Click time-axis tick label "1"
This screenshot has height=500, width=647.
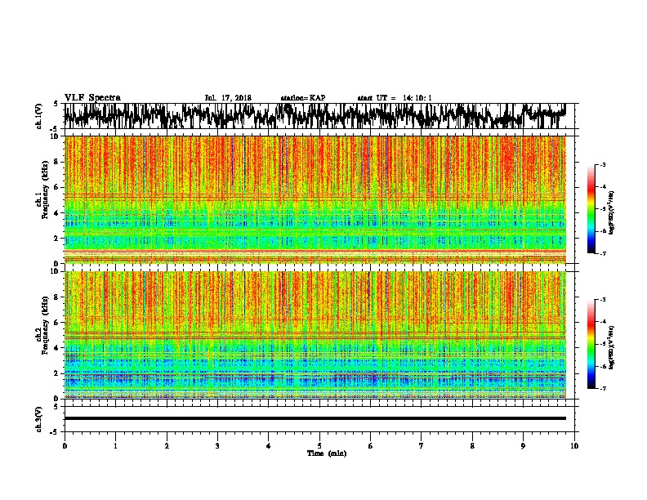pos(115,446)
